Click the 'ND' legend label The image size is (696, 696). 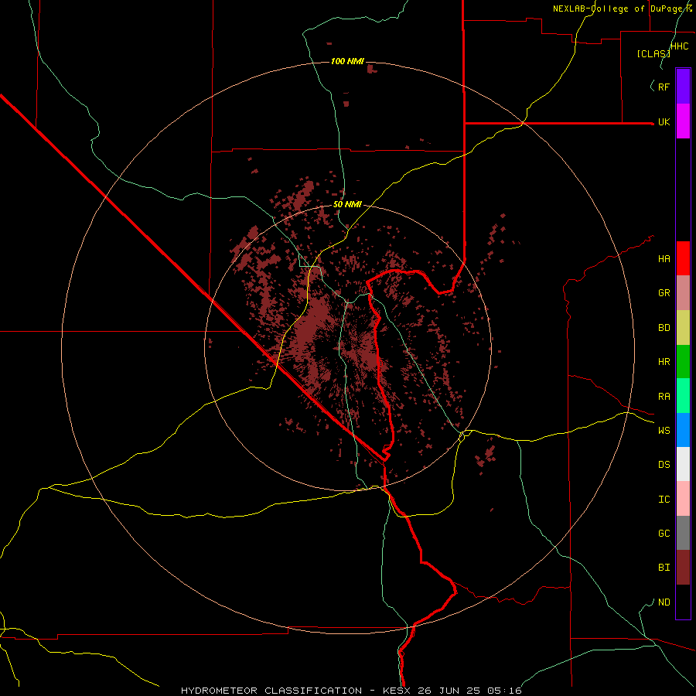pos(664,602)
